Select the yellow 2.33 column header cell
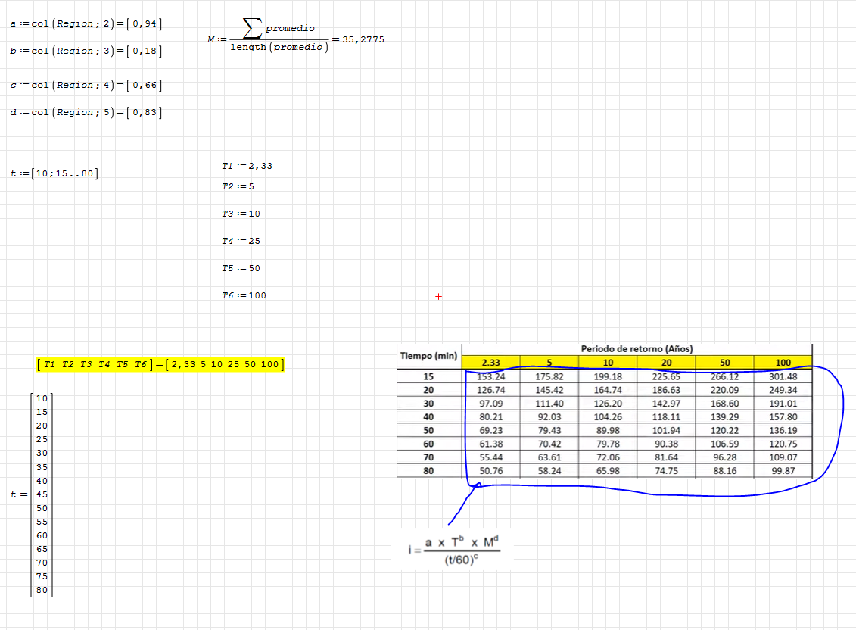The image size is (856, 630). point(490,363)
